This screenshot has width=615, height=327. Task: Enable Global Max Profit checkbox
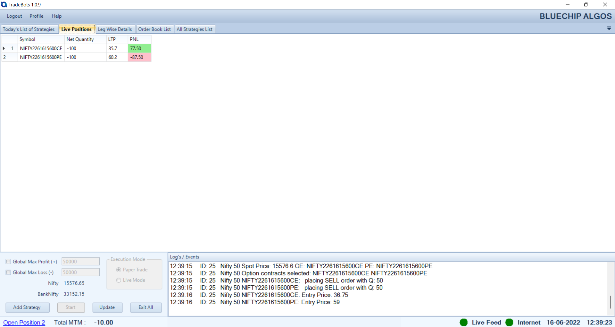click(x=8, y=262)
